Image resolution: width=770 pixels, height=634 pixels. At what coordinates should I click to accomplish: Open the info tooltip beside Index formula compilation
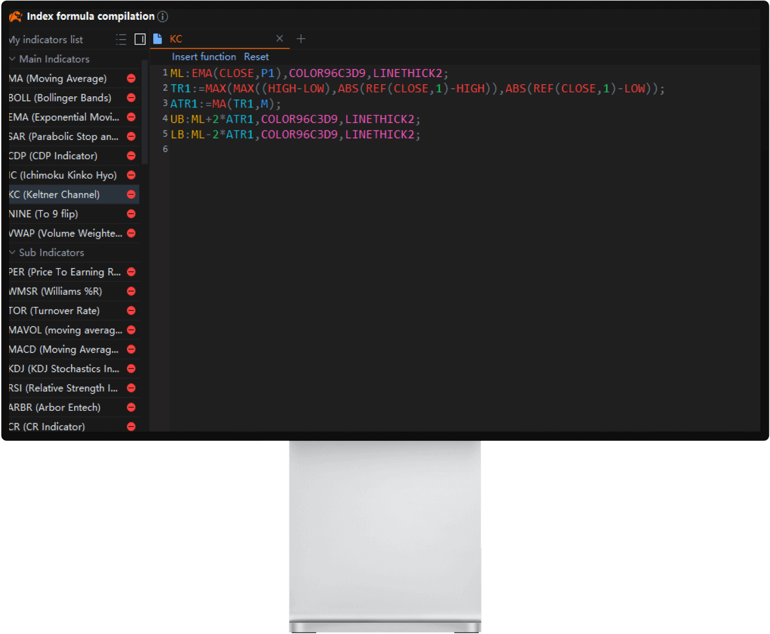tap(162, 17)
